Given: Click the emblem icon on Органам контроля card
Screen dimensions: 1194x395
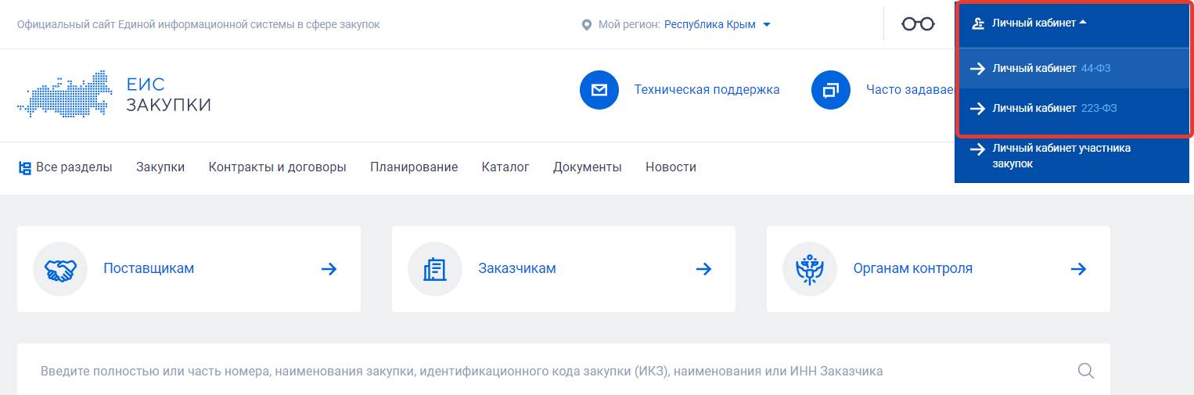Looking at the screenshot, I should (x=809, y=269).
